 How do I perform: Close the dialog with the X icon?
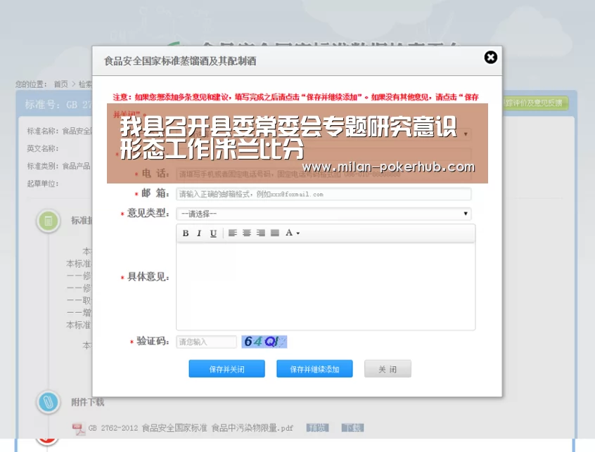[x=491, y=57]
